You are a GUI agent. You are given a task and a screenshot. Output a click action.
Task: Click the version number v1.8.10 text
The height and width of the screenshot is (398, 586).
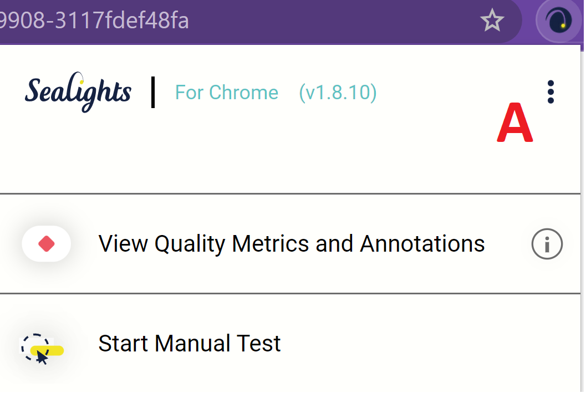tap(338, 92)
